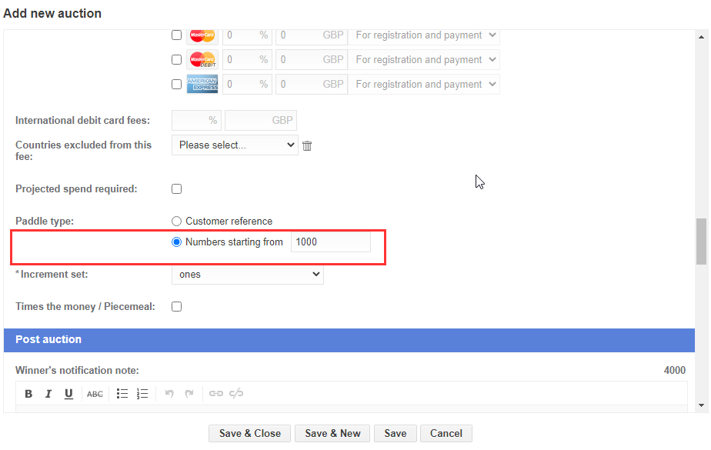Image resolution: width=711 pixels, height=450 pixels.
Task: Click the strikethrough ABC icon
Action: tap(95, 394)
